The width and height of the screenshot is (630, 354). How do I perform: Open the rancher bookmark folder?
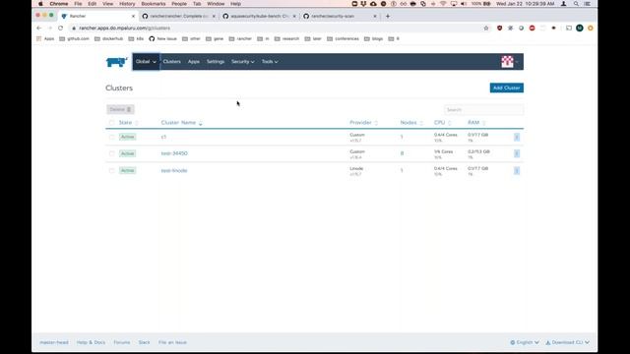(x=240, y=39)
